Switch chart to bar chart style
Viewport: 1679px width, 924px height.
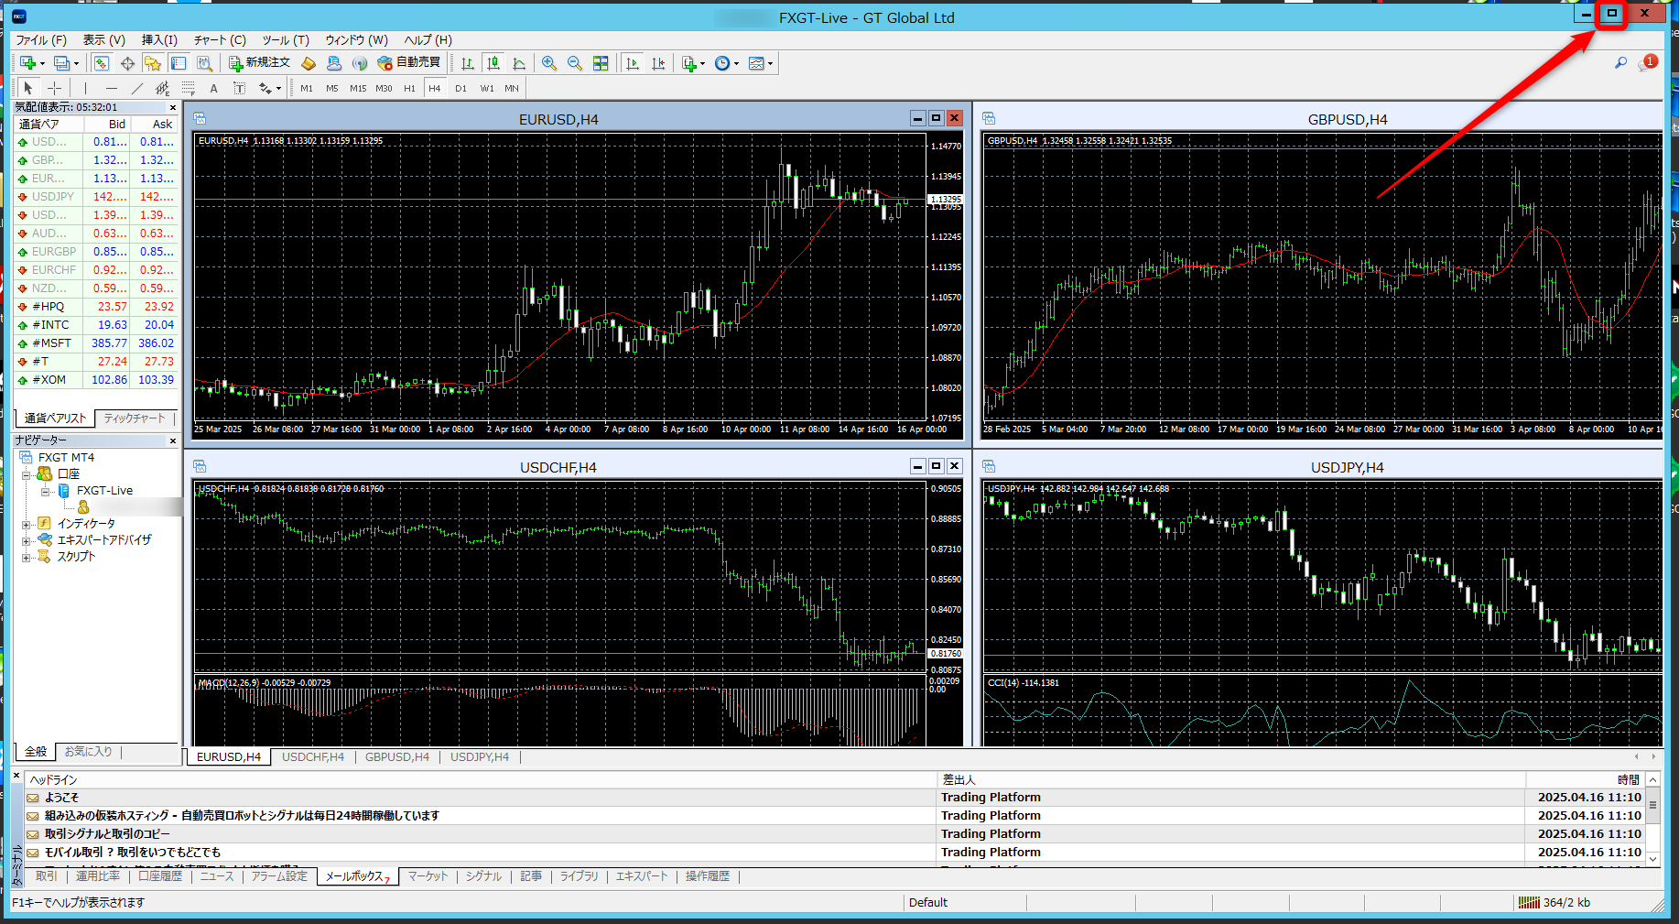(468, 63)
